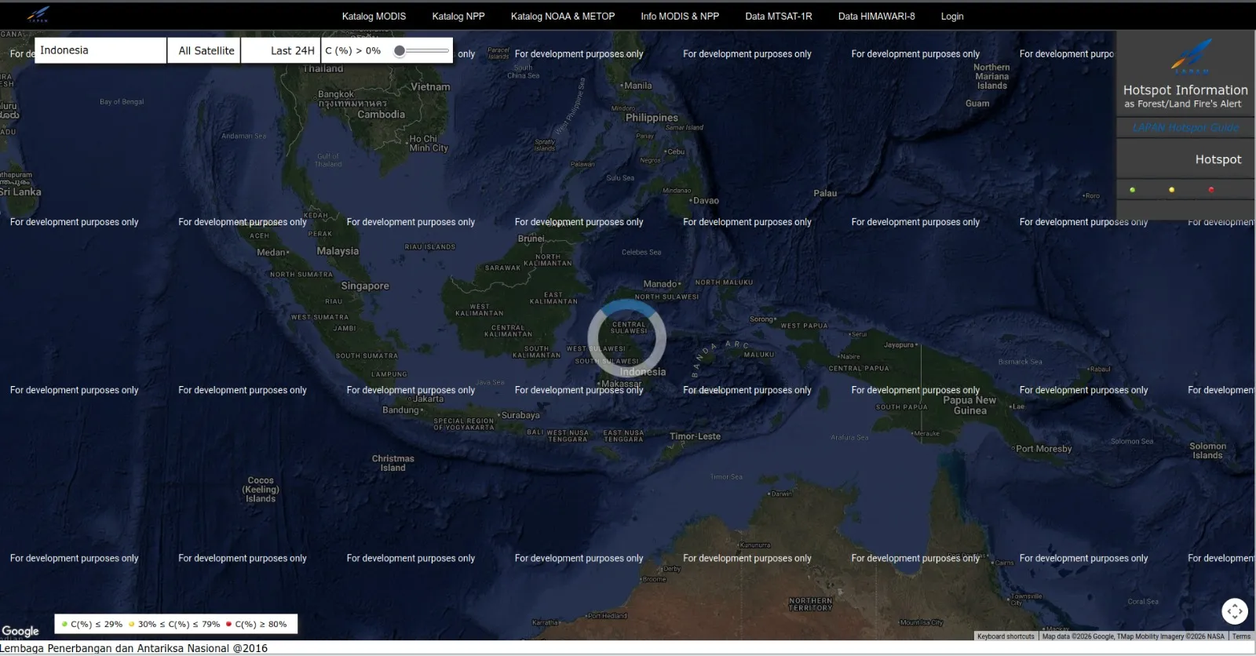The width and height of the screenshot is (1256, 656).
Task: Open the Data HIMAWARI-8 menu
Action: click(x=877, y=16)
